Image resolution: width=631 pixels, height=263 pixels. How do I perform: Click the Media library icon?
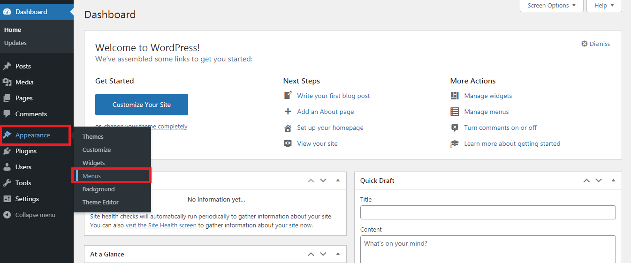(7, 82)
